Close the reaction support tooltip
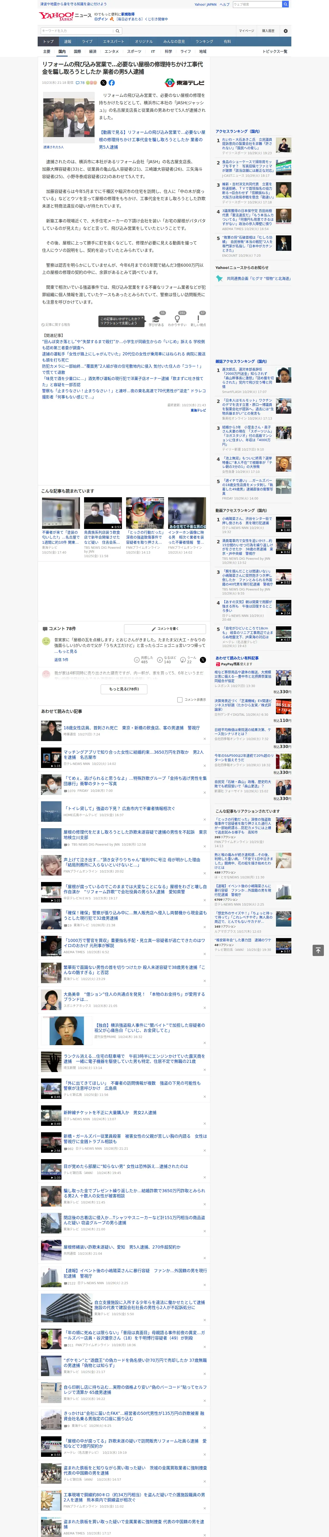The image size is (329, 1537). click(x=142, y=318)
